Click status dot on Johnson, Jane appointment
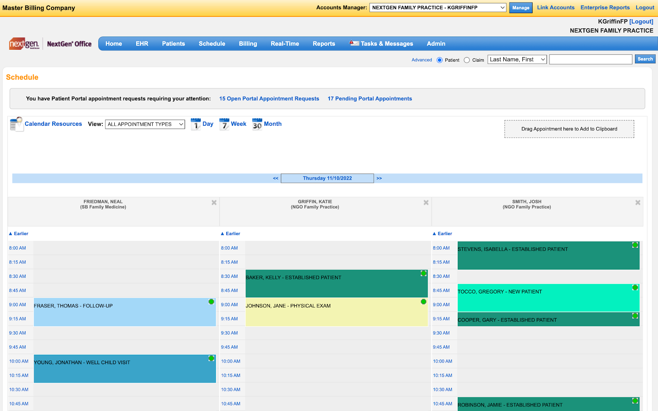658x411 pixels. [x=424, y=302]
